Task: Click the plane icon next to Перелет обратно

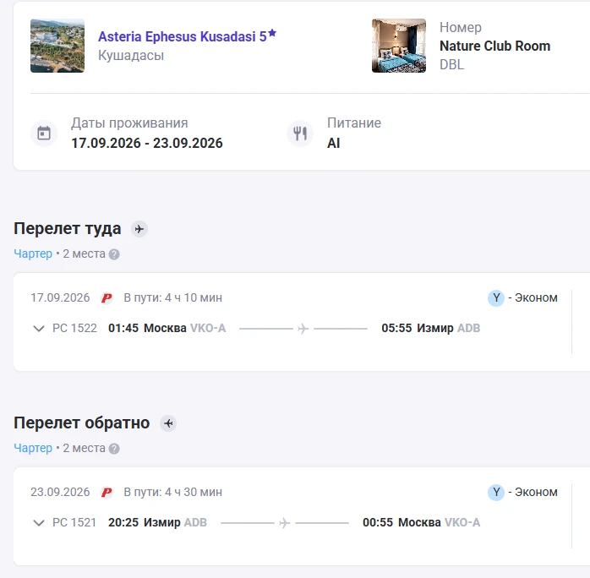Action: tap(168, 423)
